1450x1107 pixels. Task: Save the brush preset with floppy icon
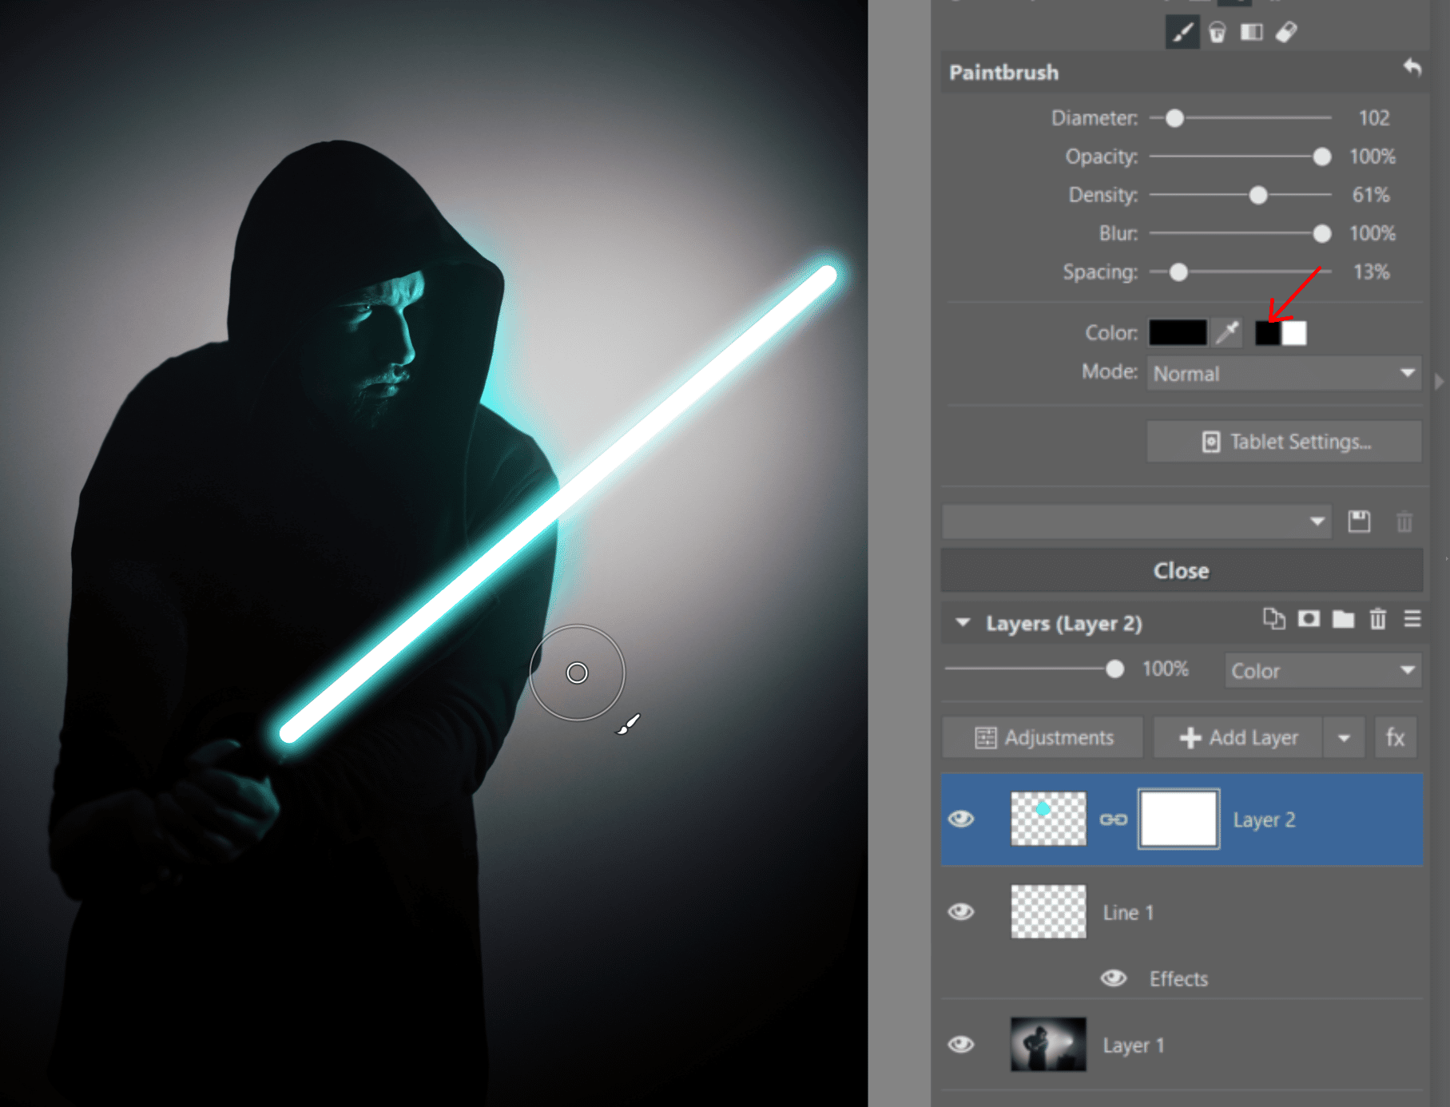1359,522
